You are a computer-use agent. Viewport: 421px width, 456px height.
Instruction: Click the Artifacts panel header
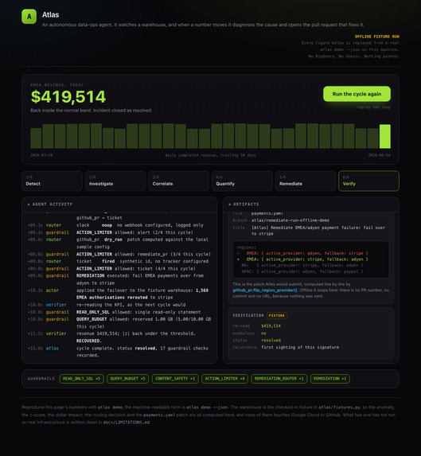(311, 205)
